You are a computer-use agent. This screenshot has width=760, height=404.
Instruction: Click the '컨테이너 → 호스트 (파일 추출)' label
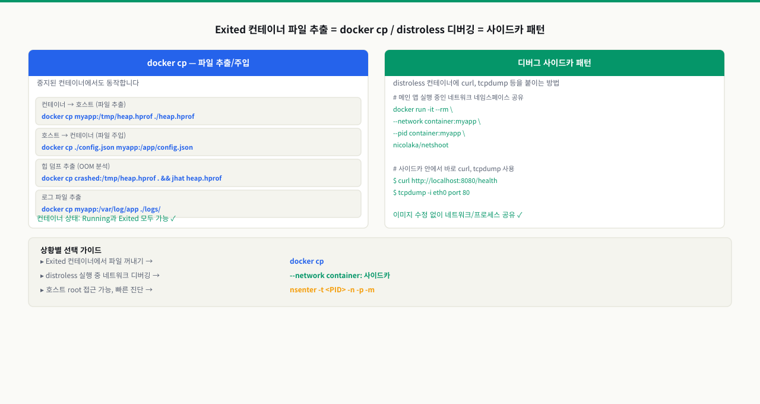click(84, 105)
